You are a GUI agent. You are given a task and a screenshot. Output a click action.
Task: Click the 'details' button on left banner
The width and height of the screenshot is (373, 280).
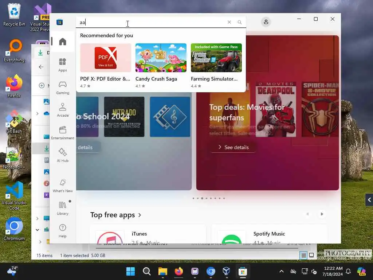[89, 147]
